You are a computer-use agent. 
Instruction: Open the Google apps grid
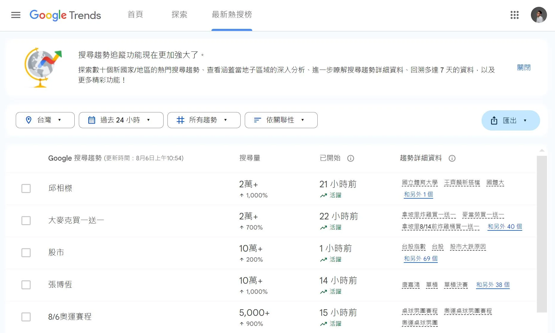click(x=514, y=15)
